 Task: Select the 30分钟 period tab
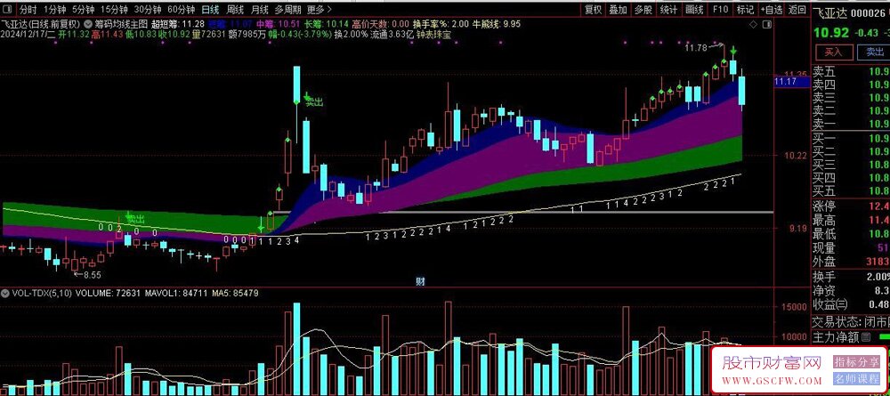pos(148,10)
